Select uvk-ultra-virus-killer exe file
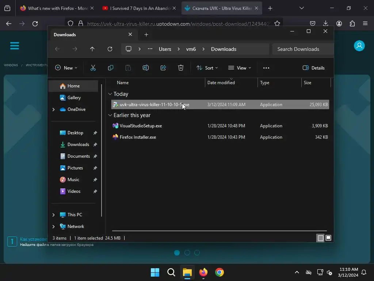The image size is (374, 281). click(220, 104)
